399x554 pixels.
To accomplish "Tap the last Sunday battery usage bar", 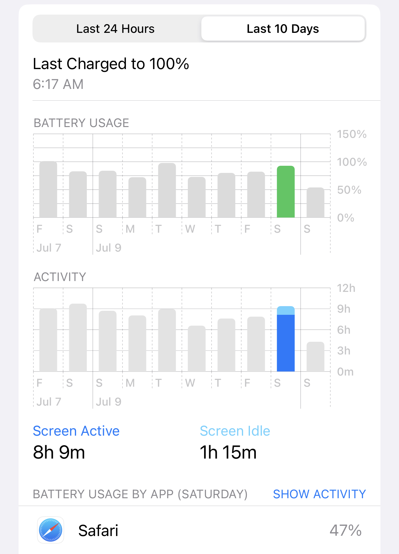I will pyautogui.click(x=315, y=202).
